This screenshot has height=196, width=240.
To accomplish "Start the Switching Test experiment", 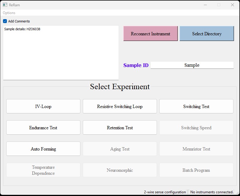I will (196, 106).
